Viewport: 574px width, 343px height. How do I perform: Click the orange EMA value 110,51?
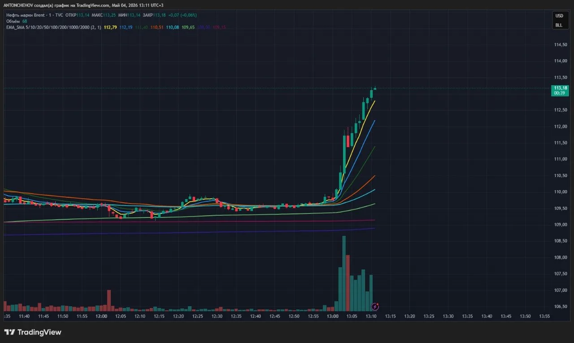click(x=157, y=27)
